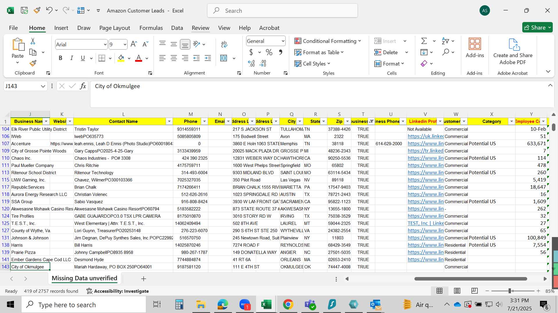The height and width of the screenshot is (313, 558).
Task: Apply red Font Color swatch
Action: (x=139, y=58)
